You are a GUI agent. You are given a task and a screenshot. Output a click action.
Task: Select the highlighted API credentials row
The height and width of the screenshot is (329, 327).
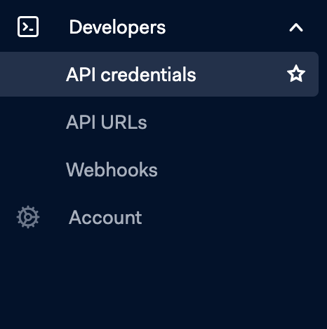pyautogui.click(x=159, y=74)
